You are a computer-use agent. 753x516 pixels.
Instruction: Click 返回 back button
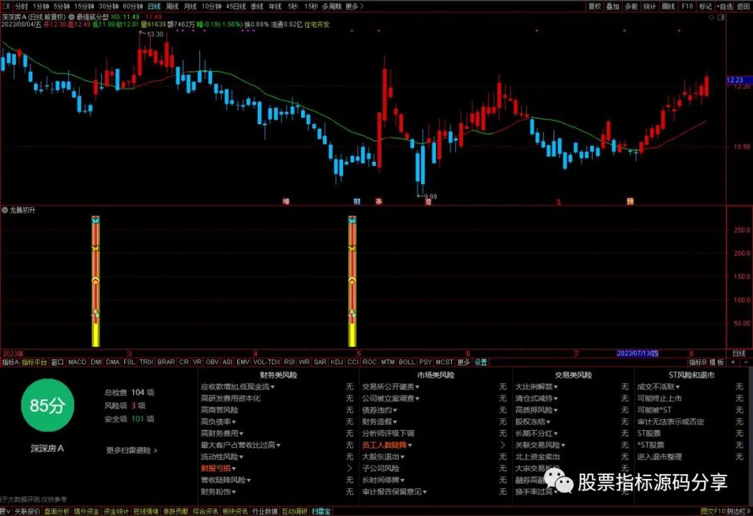coord(743,6)
